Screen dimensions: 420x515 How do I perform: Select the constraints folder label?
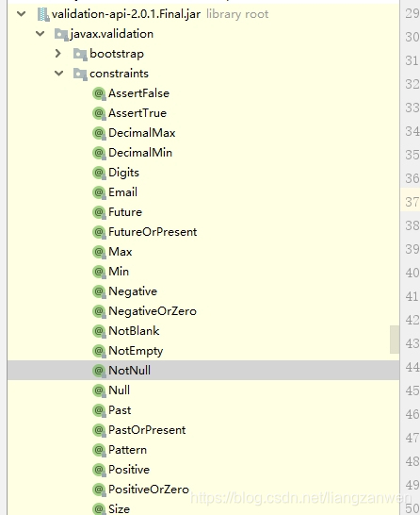click(x=119, y=74)
